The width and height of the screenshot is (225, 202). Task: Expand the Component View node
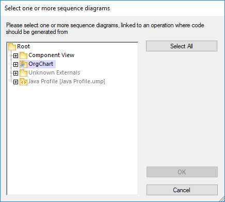pyautogui.click(x=15, y=56)
